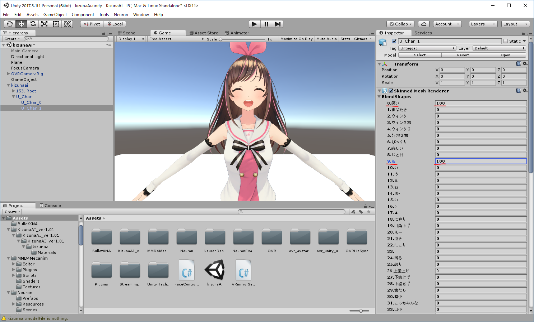The width and height of the screenshot is (534, 322).
Task: Select the Rect transform tool
Action: point(56,24)
